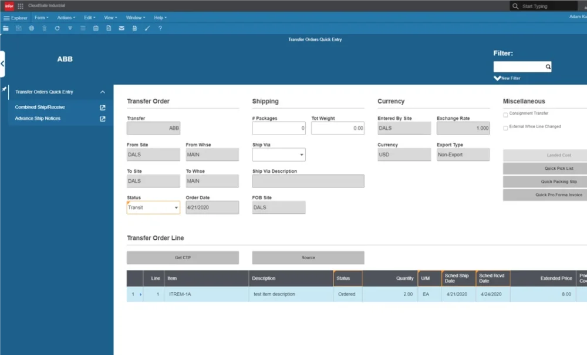Click the refresh icon in the toolbar
This screenshot has width=587, height=355.
coord(57,28)
